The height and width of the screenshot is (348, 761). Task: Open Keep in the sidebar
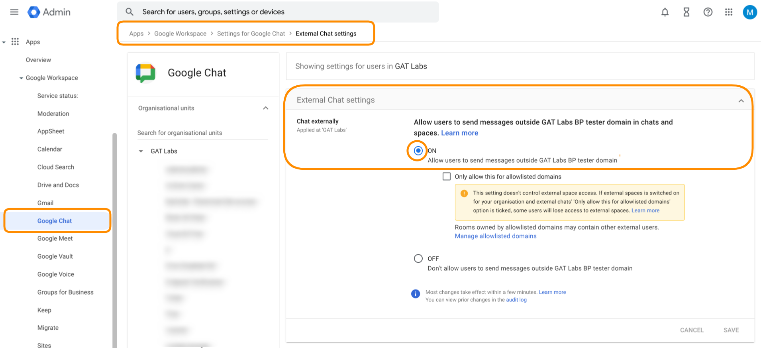click(x=44, y=310)
